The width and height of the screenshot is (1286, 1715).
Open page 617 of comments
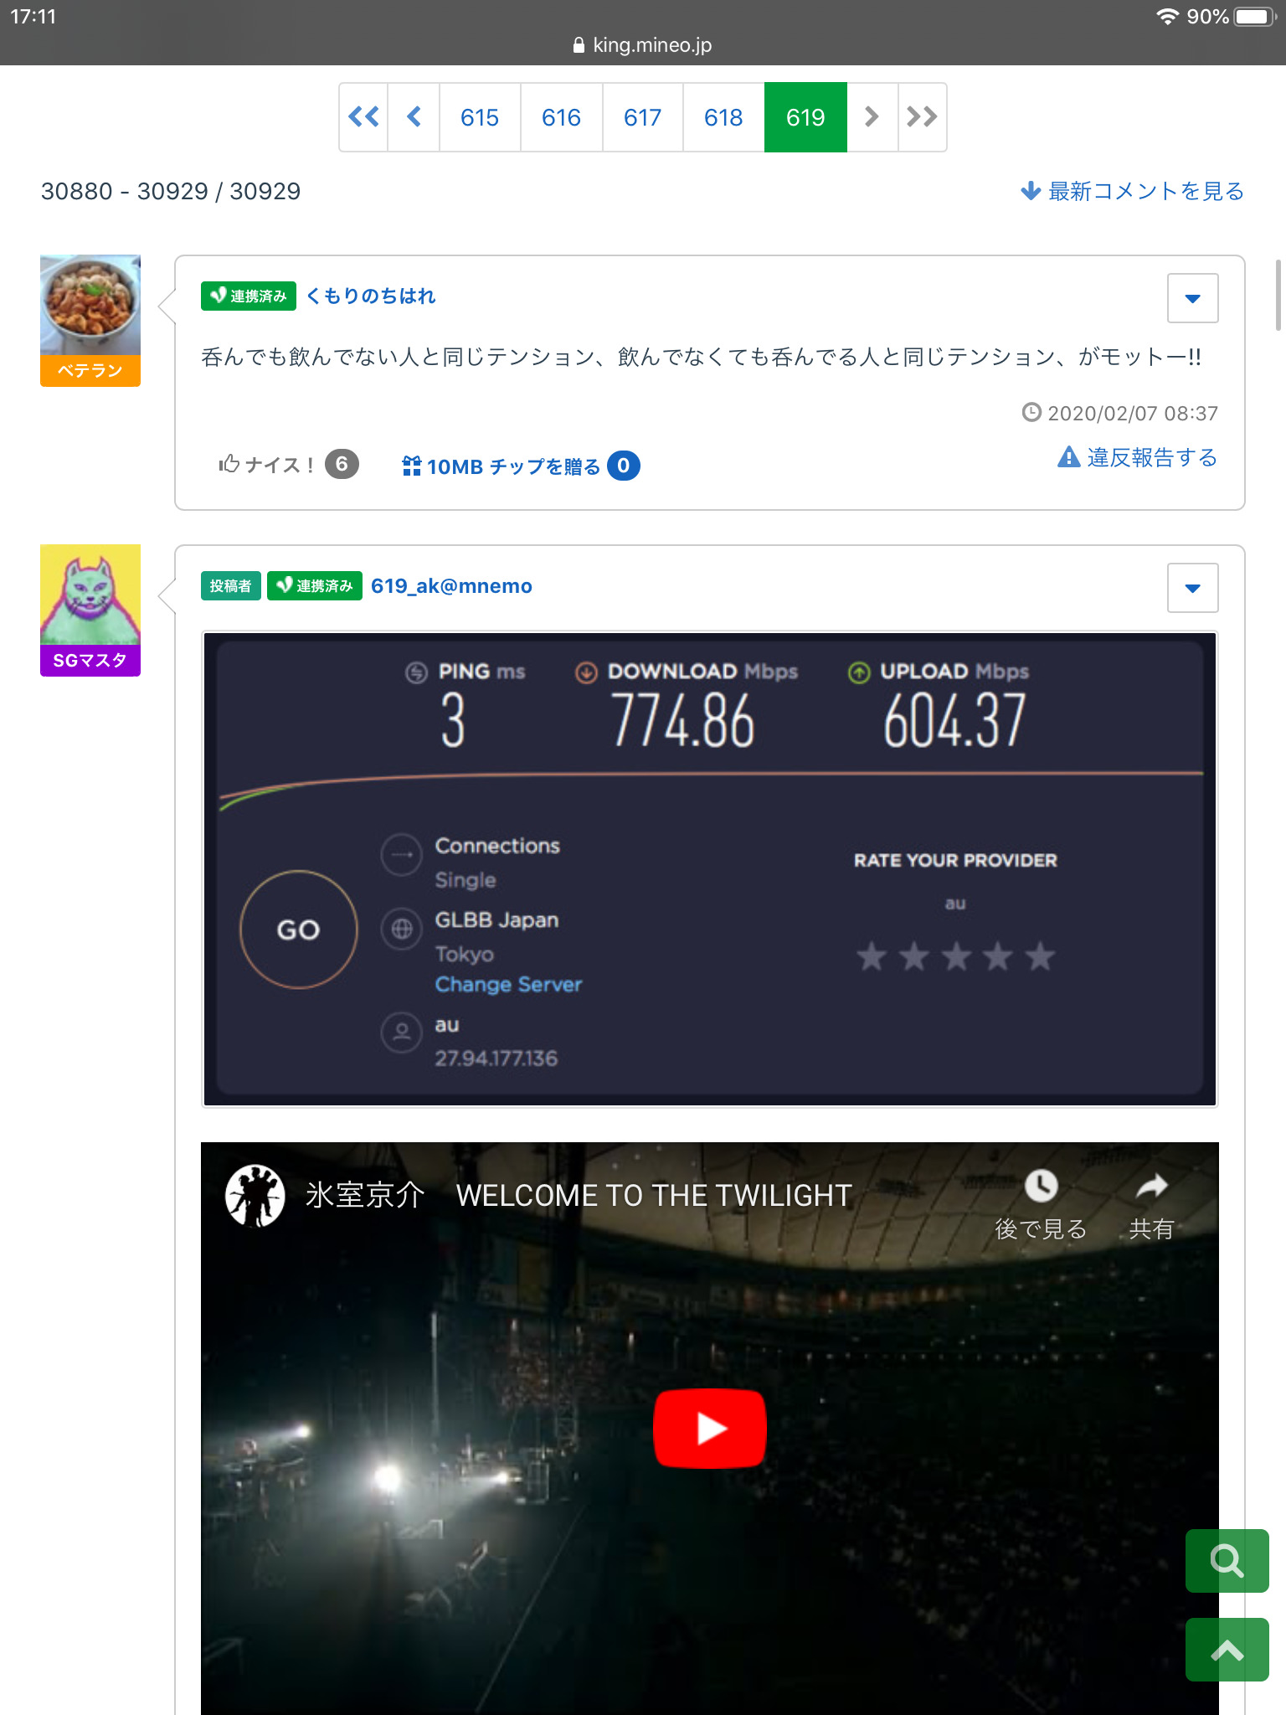642,117
